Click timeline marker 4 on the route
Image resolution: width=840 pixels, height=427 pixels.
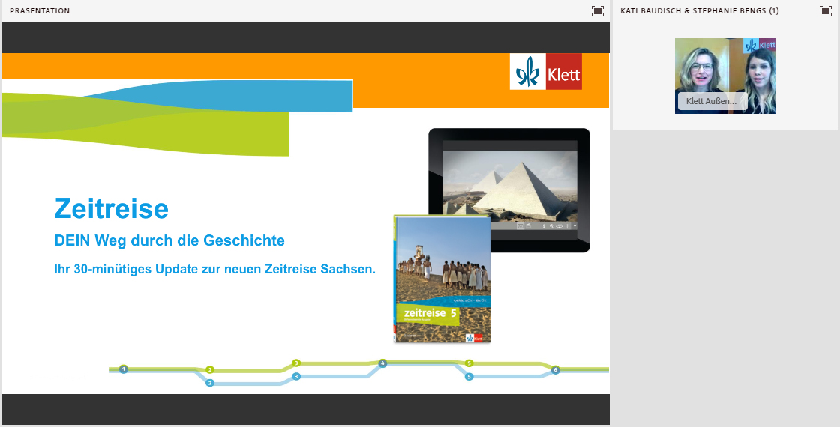coord(382,363)
